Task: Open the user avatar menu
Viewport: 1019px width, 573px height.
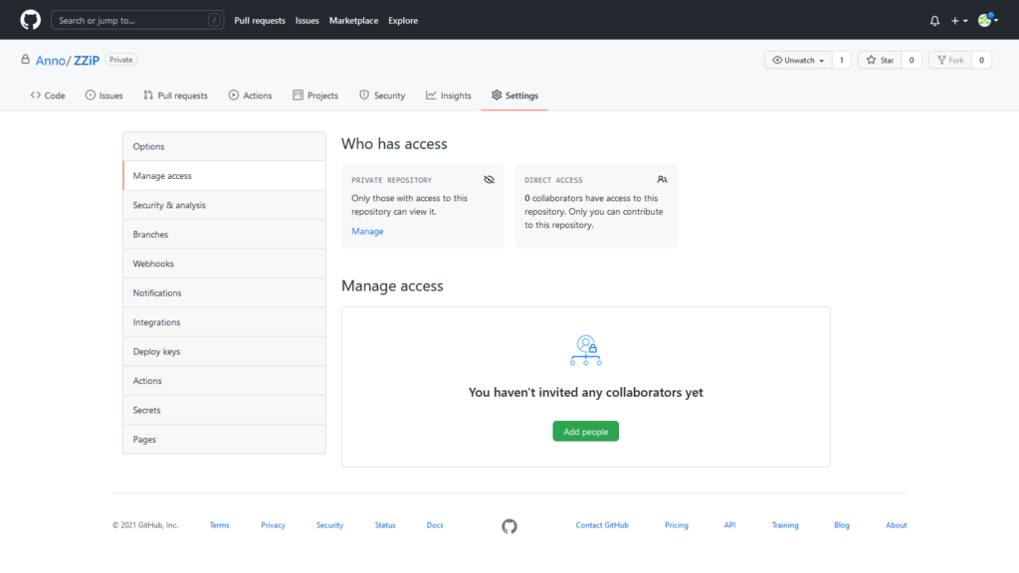Action: tap(986, 21)
